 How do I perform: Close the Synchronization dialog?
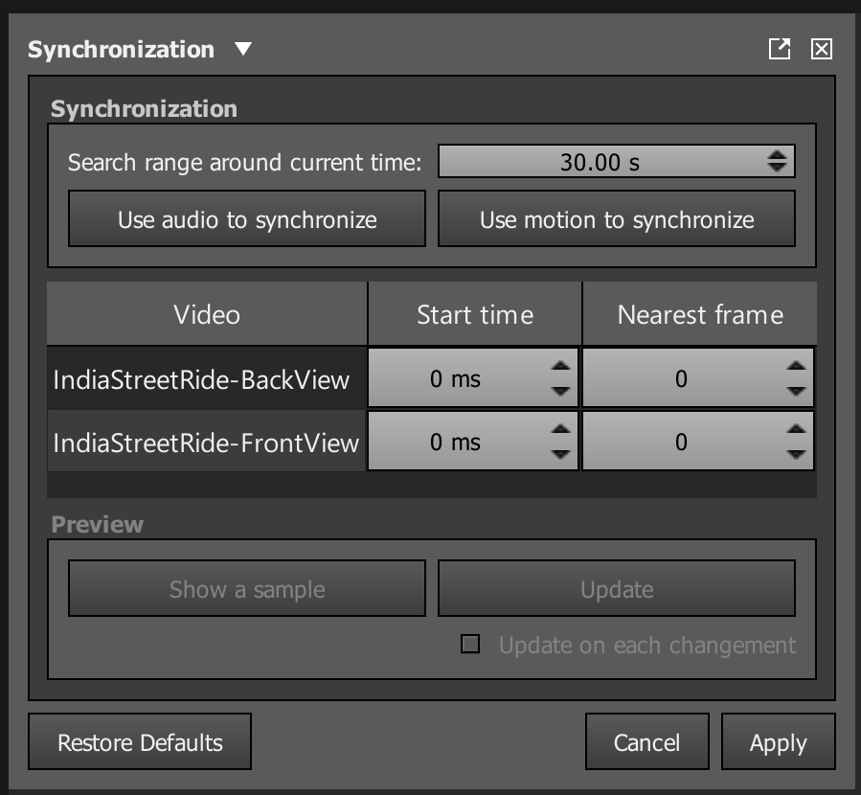click(x=821, y=49)
